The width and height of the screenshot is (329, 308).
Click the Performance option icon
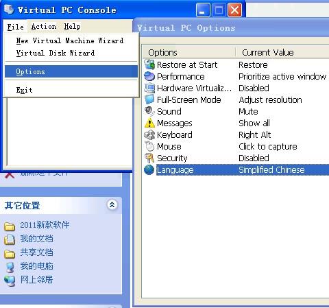pos(149,76)
